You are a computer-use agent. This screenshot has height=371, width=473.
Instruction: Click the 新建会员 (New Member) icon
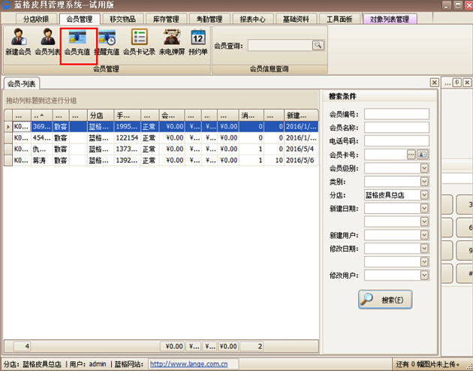(18, 42)
